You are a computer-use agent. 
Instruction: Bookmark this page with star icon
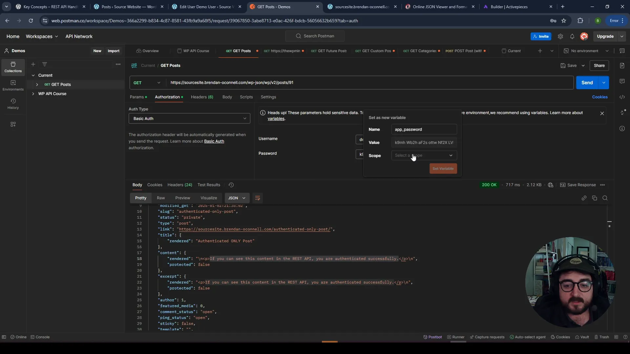564,21
